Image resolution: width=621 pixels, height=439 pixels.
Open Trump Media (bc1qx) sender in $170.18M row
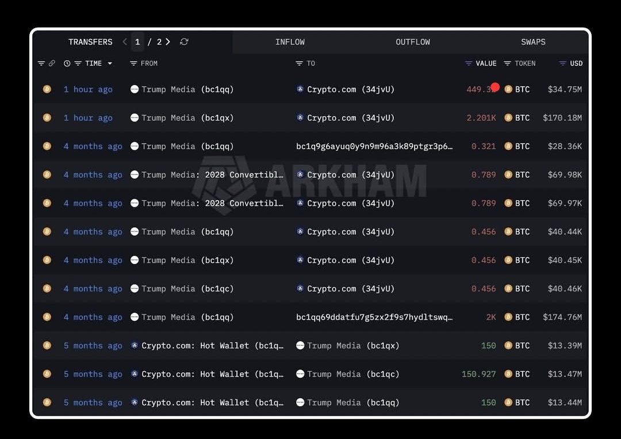tap(182, 118)
